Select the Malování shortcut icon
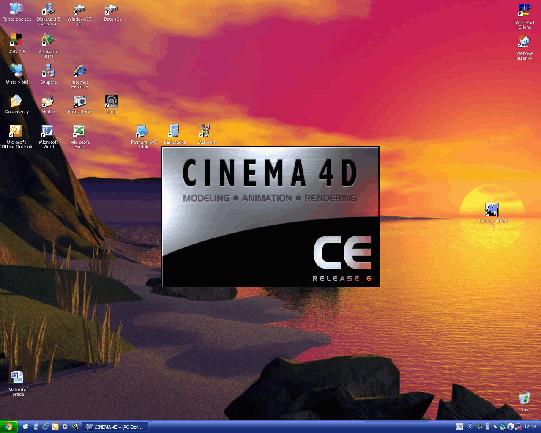 point(207,134)
